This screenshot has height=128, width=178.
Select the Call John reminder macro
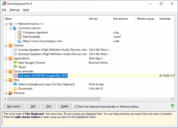(x=43, y=76)
